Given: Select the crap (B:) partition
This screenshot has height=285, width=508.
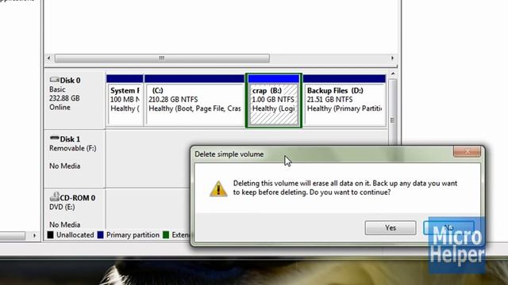Looking at the screenshot, I should 274,101.
